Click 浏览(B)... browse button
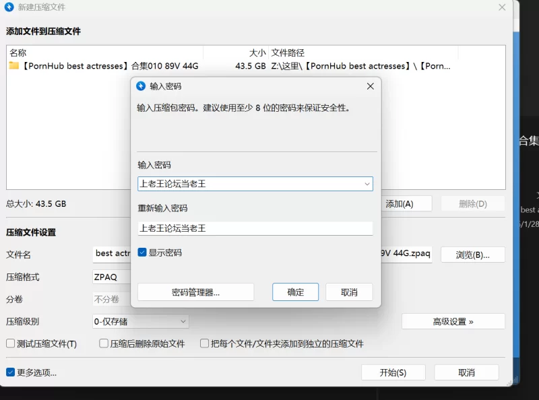 coord(473,255)
